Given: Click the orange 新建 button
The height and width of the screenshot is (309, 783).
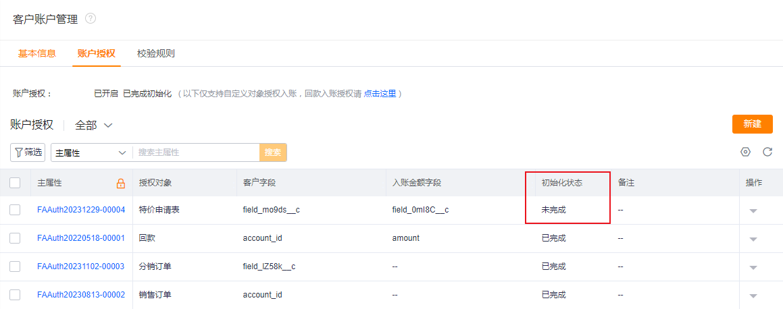Looking at the screenshot, I should [x=752, y=124].
